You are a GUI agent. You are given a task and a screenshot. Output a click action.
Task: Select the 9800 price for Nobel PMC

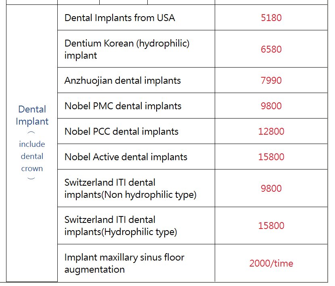point(271,106)
